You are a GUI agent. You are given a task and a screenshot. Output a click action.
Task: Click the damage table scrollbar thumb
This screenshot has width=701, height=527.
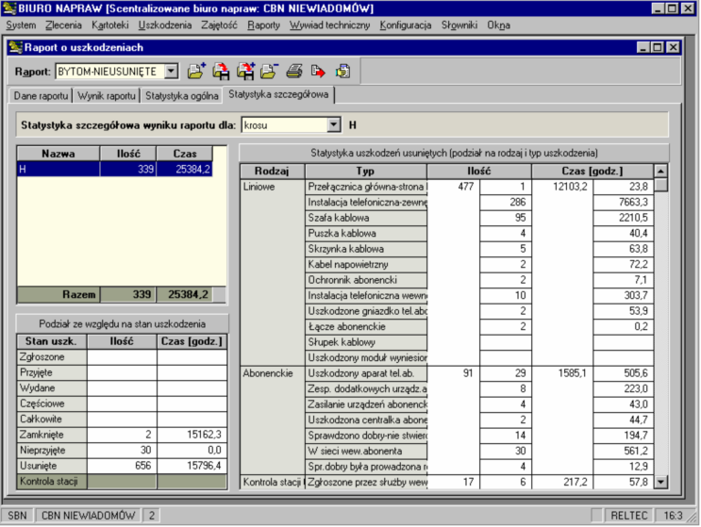click(660, 185)
